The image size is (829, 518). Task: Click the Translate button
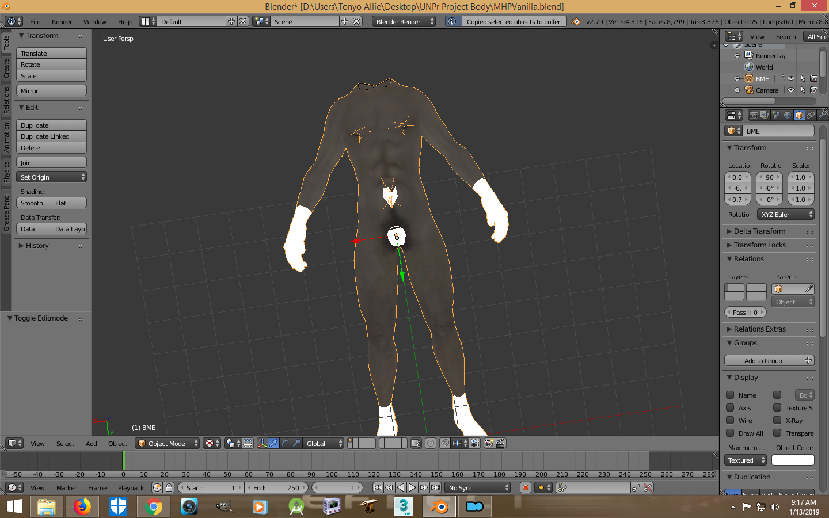pos(51,53)
